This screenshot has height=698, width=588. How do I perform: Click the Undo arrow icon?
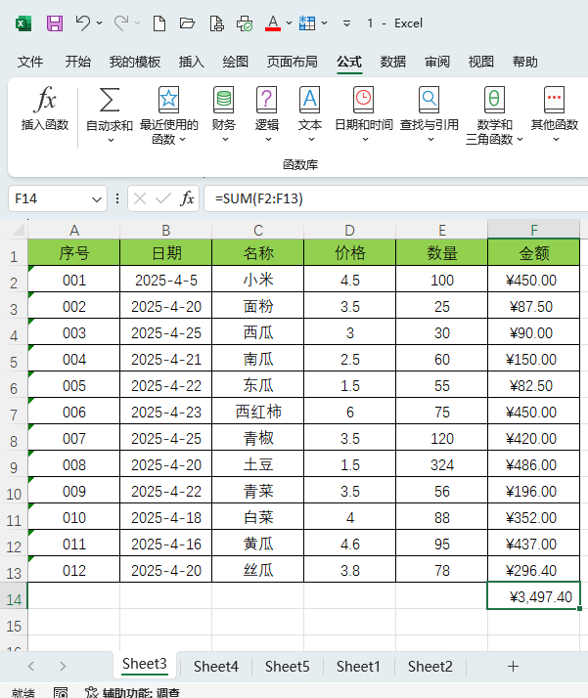(x=83, y=22)
